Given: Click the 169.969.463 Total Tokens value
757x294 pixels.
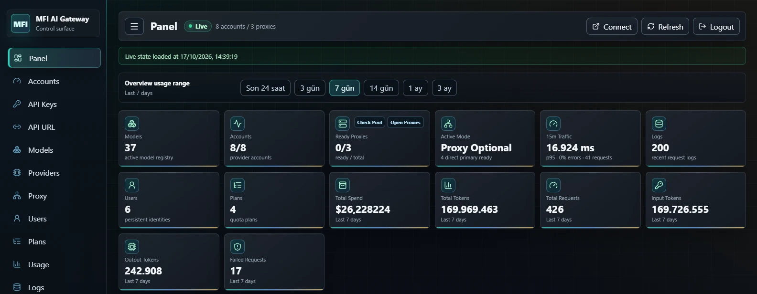Looking at the screenshot, I should pyautogui.click(x=469, y=210).
